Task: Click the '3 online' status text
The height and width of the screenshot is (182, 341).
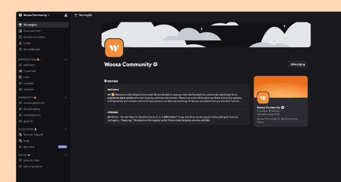Action: tap(262, 111)
